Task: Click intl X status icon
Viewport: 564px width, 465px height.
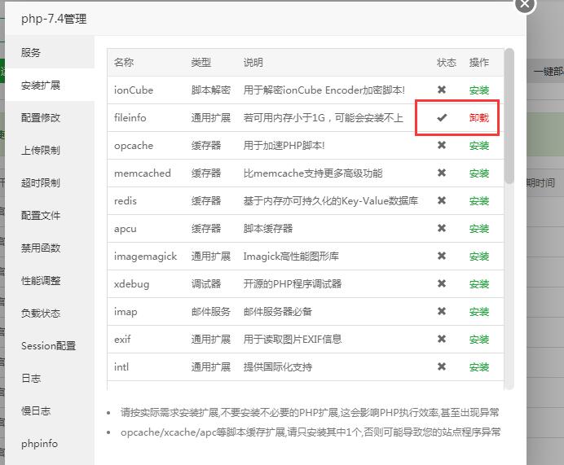Action: (x=442, y=366)
